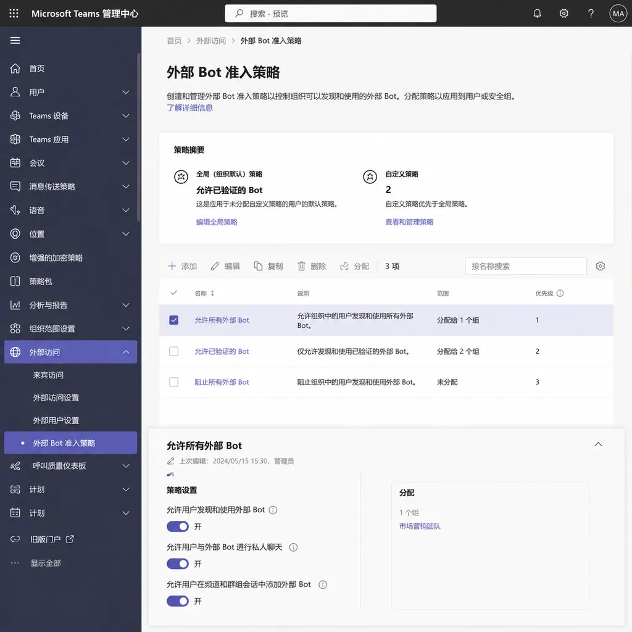Click the 复制 toolbar button

pyautogui.click(x=268, y=266)
